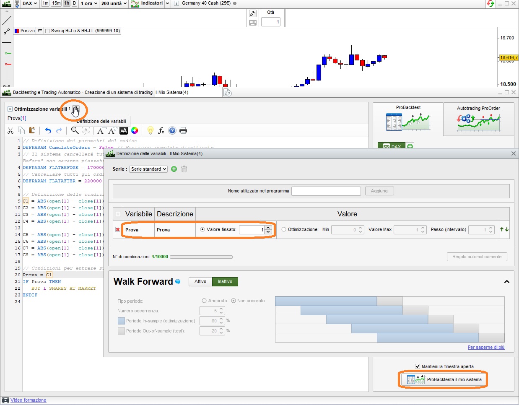Switch to Autotrading ProOrder tab
This screenshot has width=519, height=405.
478,119
